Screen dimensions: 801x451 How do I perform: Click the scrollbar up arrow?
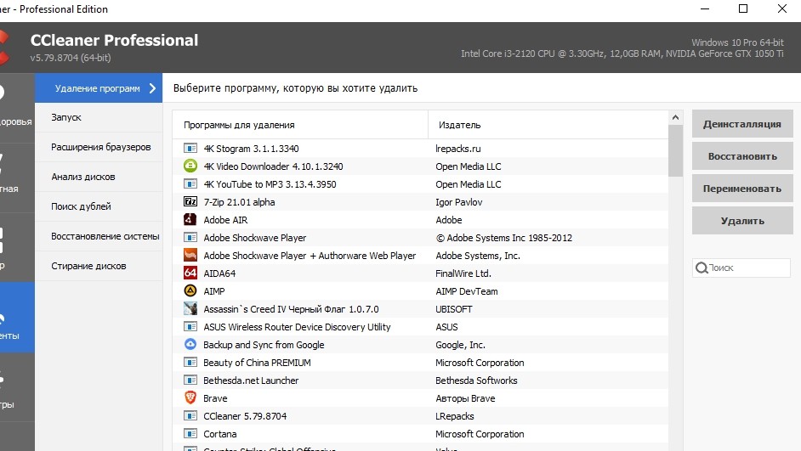tap(675, 118)
